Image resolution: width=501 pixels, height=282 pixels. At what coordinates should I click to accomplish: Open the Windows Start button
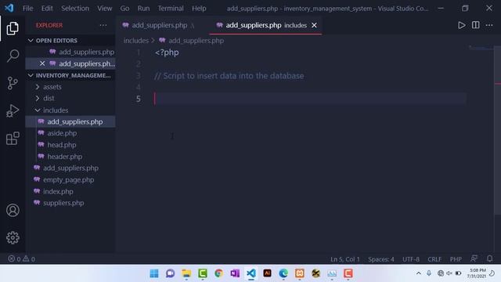coord(154,273)
